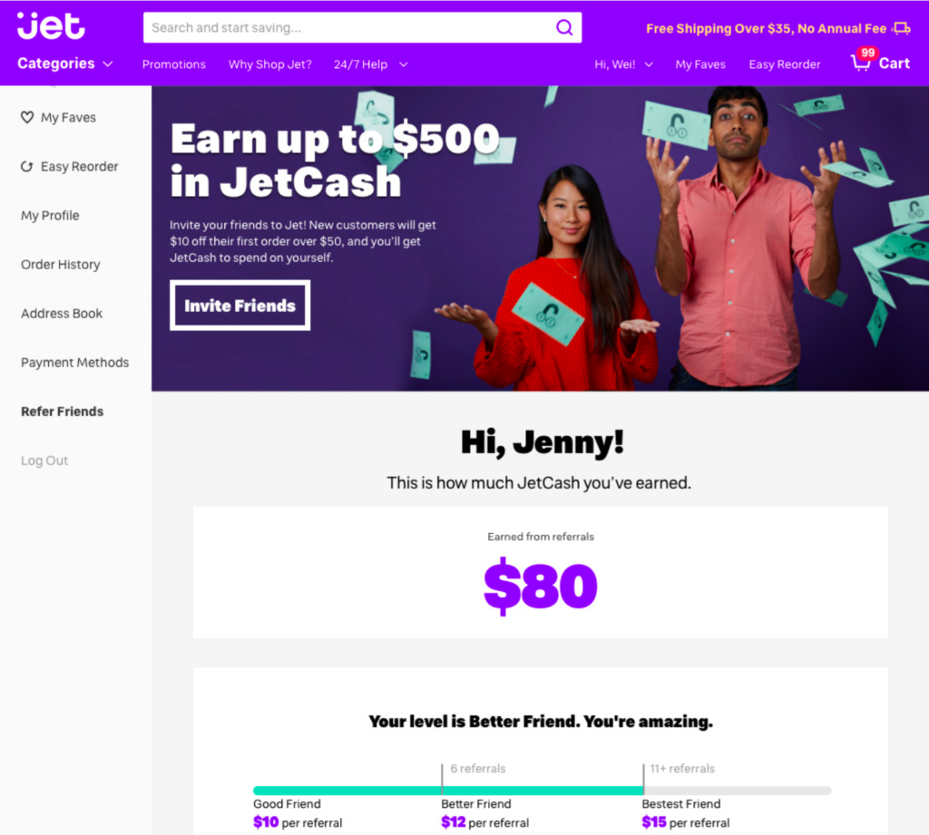Open Order History in the sidebar
The width and height of the screenshot is (929, 835).
coord(61,264)
